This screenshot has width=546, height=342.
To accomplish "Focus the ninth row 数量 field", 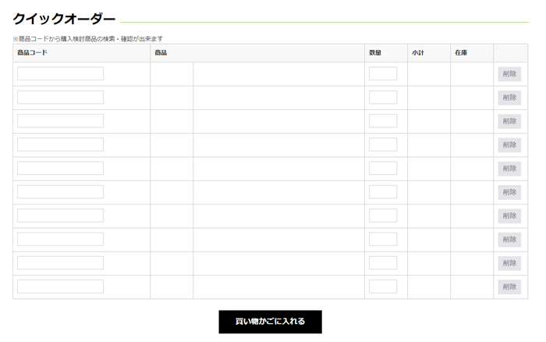I will point(382,263).
